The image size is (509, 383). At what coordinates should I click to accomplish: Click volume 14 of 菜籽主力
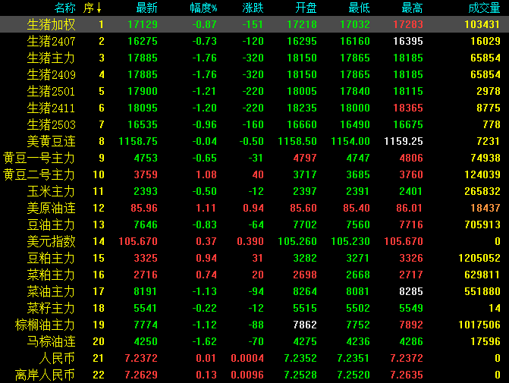tap(495, 308)
